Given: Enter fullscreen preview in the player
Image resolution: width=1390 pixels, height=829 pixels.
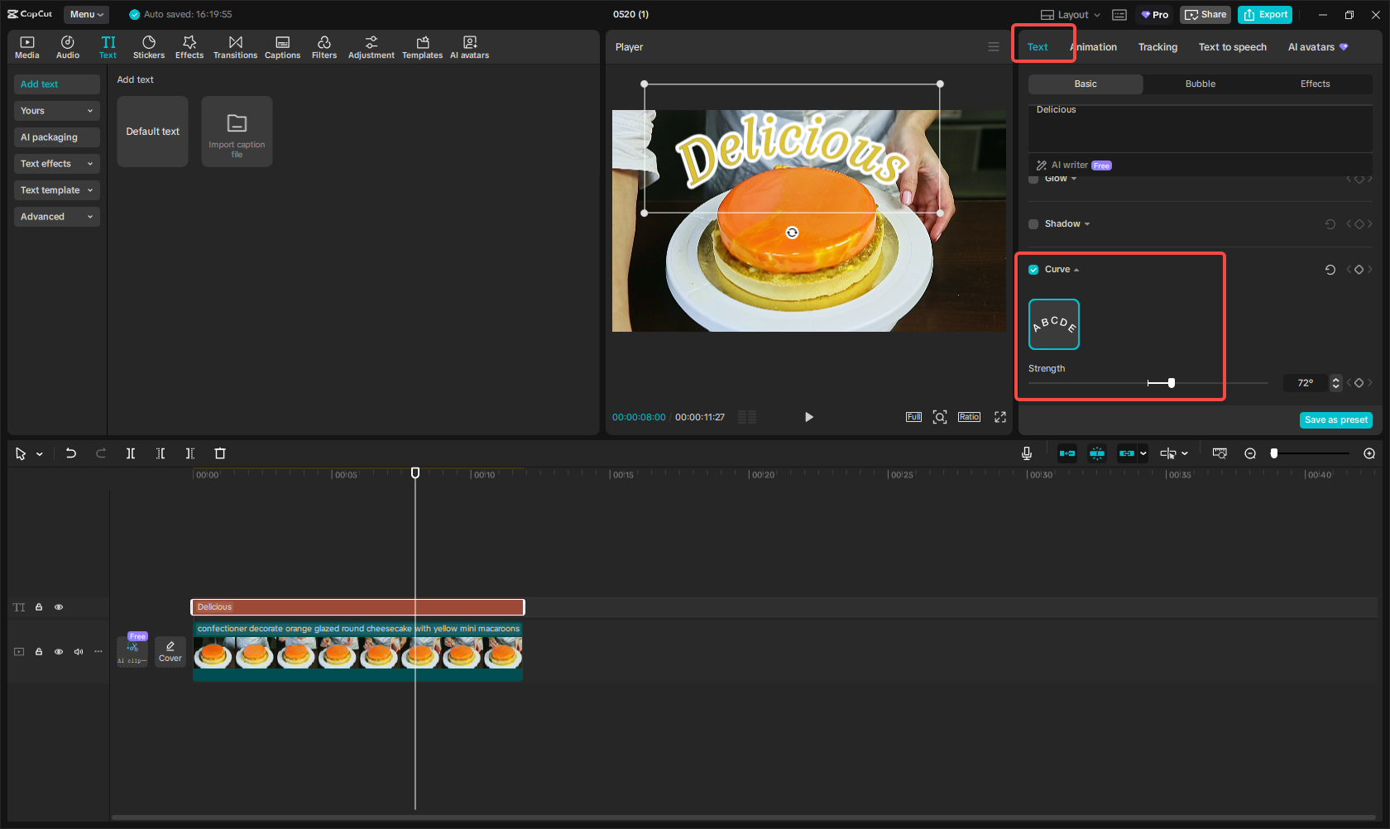Looking at the screenshot, I should 999,417.
